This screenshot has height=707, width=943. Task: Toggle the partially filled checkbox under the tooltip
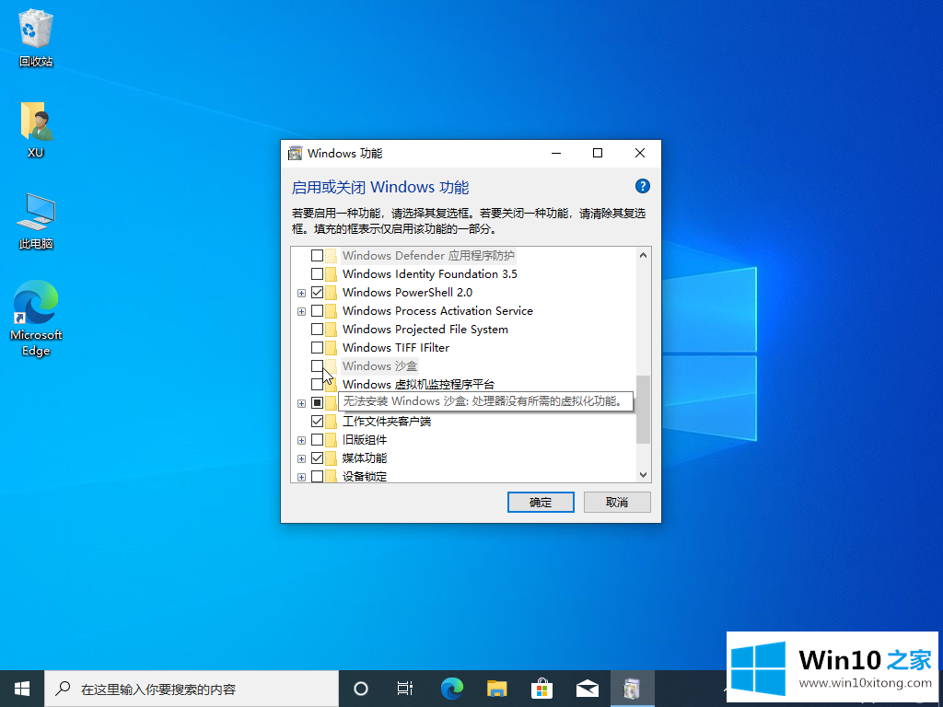click(317, 403)
